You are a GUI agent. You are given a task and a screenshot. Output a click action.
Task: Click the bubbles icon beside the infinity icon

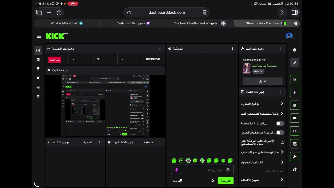point(180,181)
